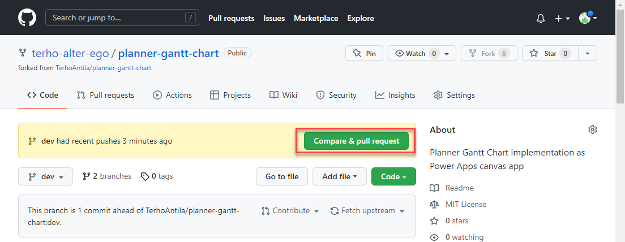Open the green Code dropdown

393,176
